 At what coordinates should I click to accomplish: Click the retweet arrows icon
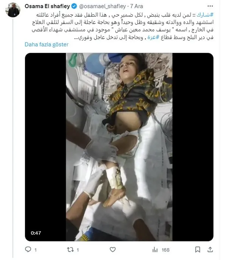click(70, 249)
